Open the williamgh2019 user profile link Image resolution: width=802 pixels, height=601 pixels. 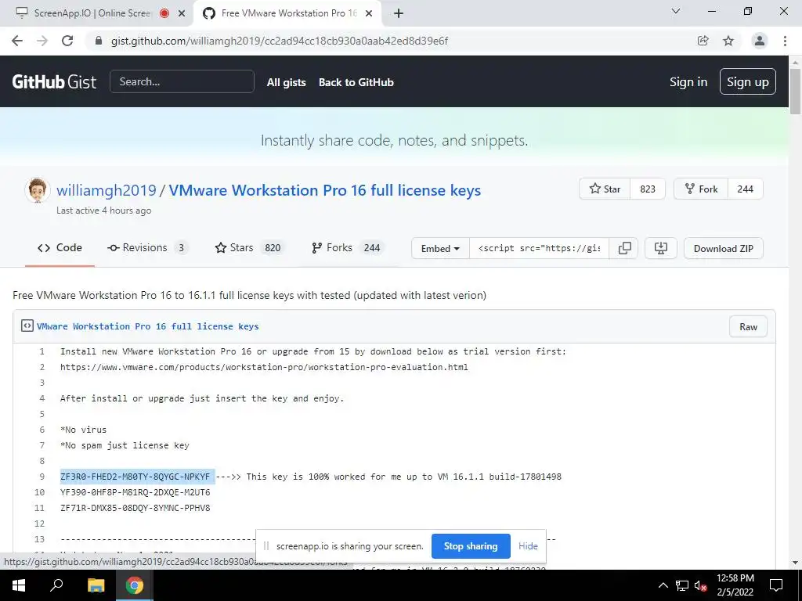click(107, 190)
